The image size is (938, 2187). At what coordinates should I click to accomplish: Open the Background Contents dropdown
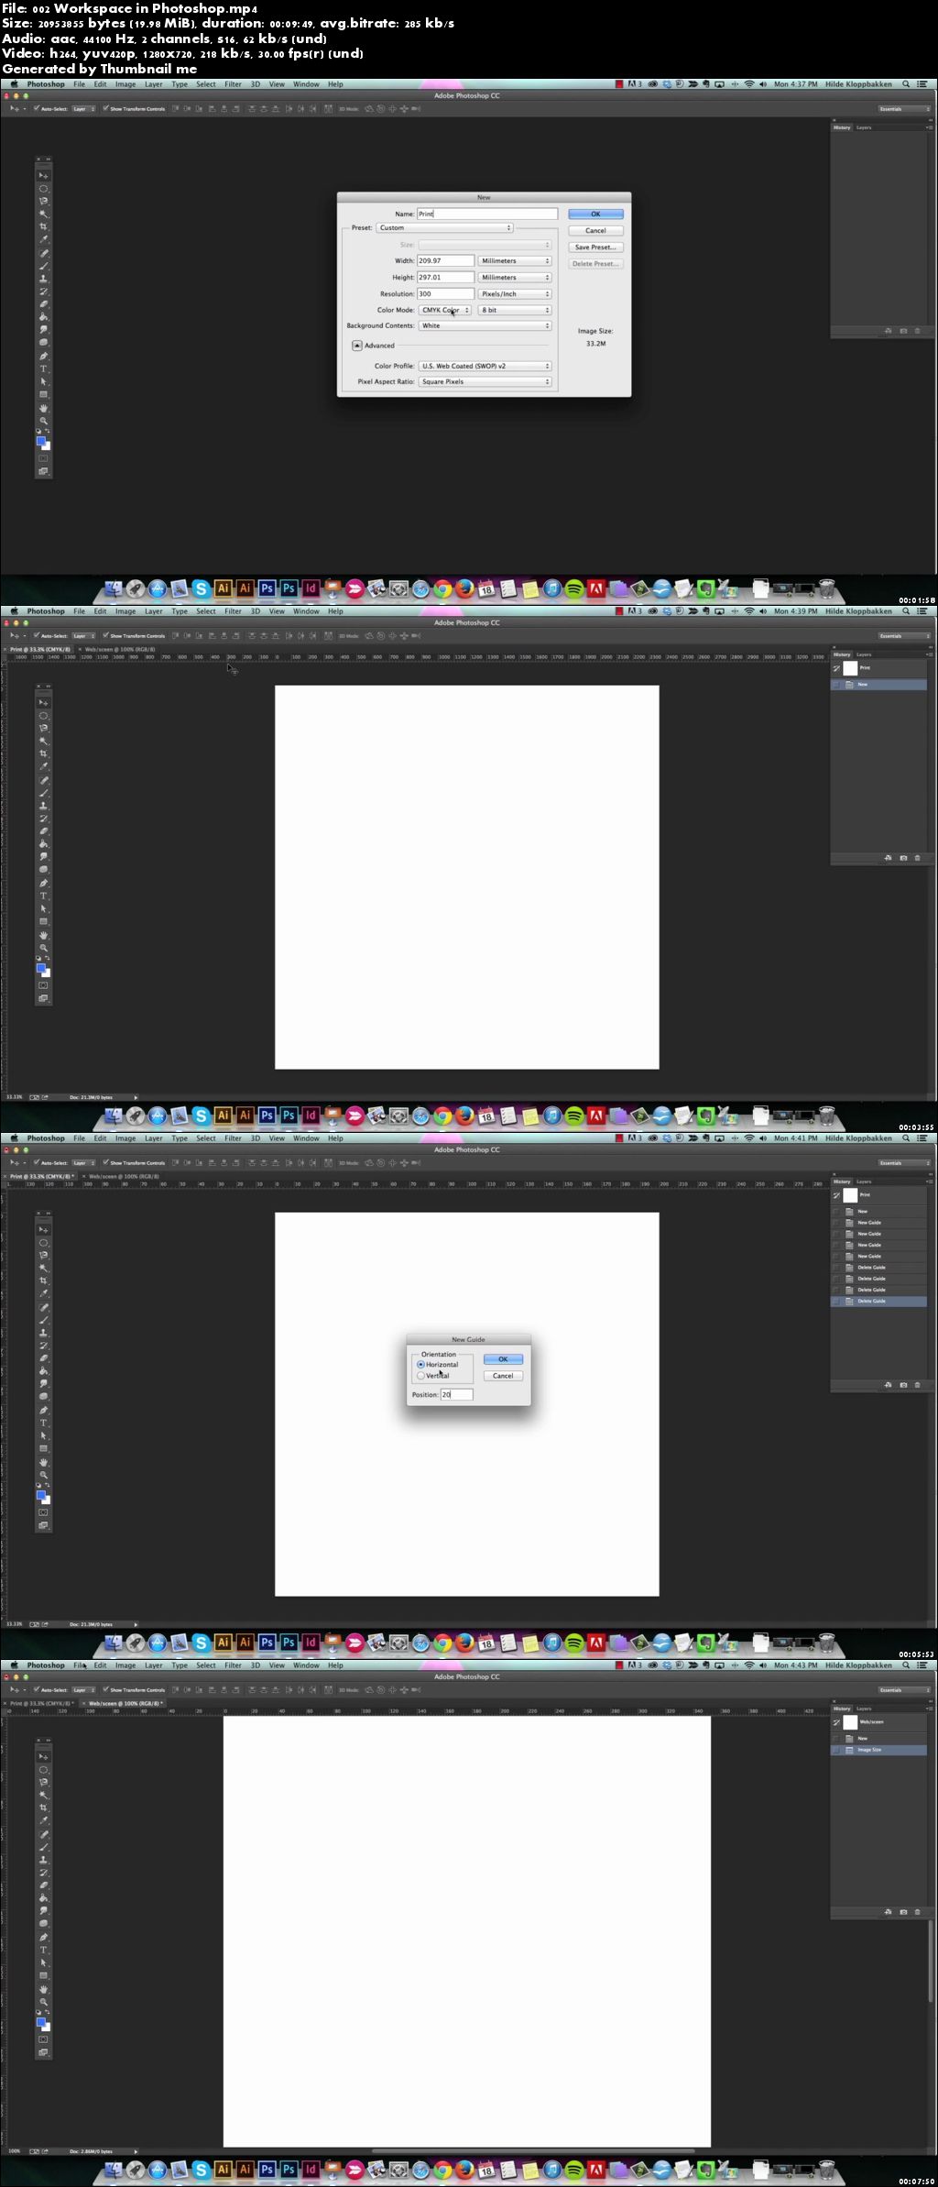[485, 326]
